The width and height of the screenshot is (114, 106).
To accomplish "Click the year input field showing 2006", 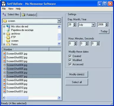I will click(x=101, y=24).
